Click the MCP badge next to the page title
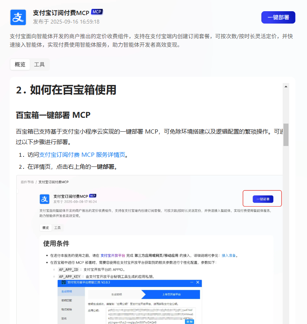Screen dimensions: 307x324 pyautogui.click(x=97, y=12)
